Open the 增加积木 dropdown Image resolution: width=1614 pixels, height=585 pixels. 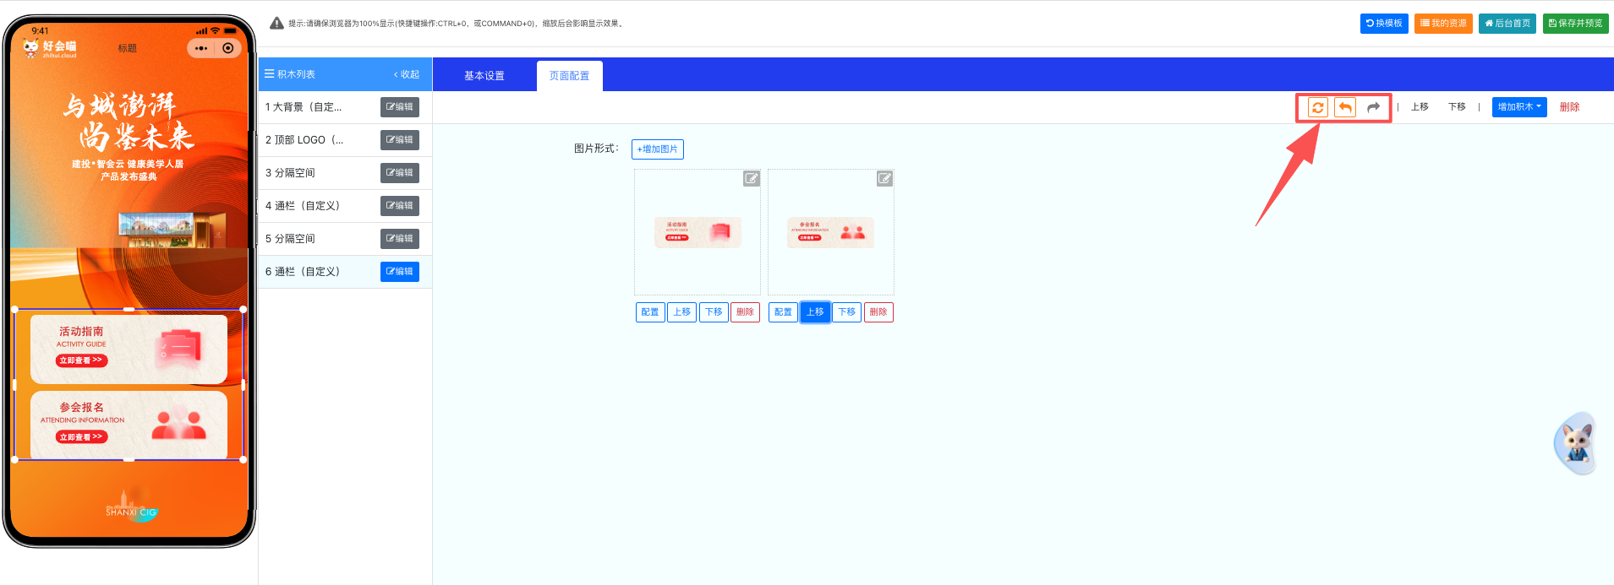click(x=1518, y=107)
